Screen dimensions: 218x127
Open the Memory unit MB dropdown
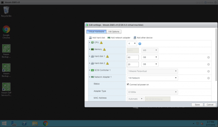point(150,50)
